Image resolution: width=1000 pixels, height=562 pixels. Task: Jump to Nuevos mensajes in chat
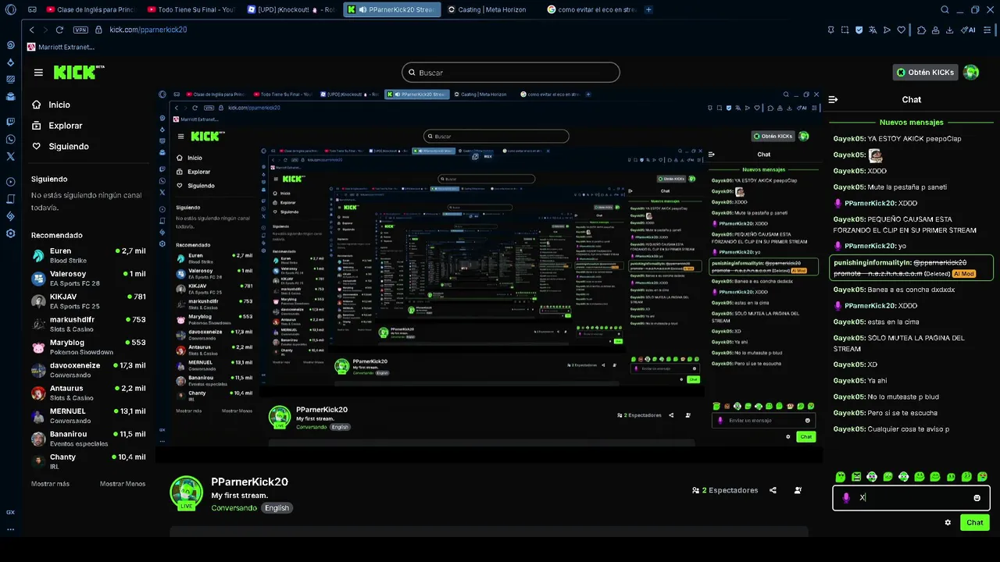click(x=911, y=122)
